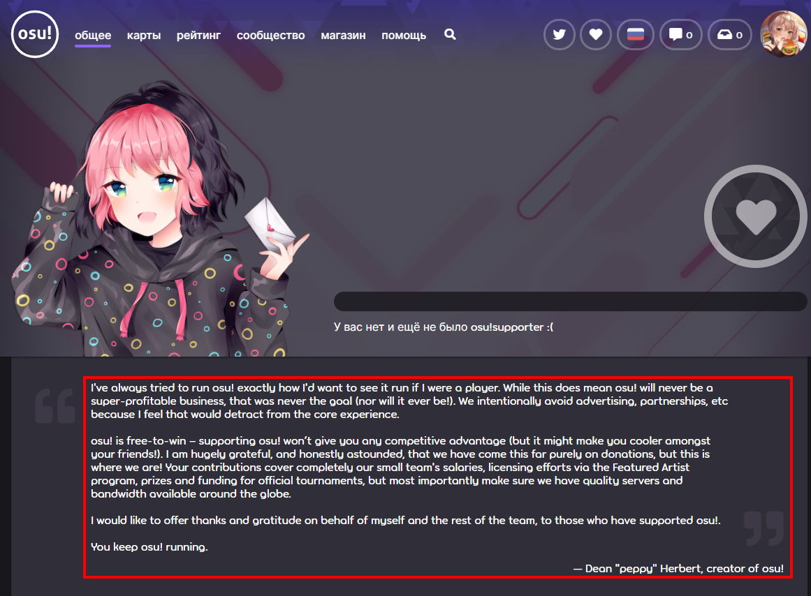Image resolution: width=811 pixels, height=596 pixels.
Task: Open the search magnifier icon
Action: click(x=450, y=34)
